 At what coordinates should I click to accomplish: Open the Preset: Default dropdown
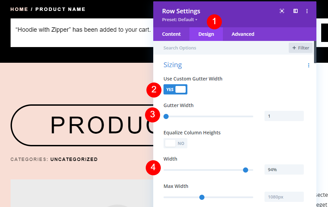tap(180, 20)
